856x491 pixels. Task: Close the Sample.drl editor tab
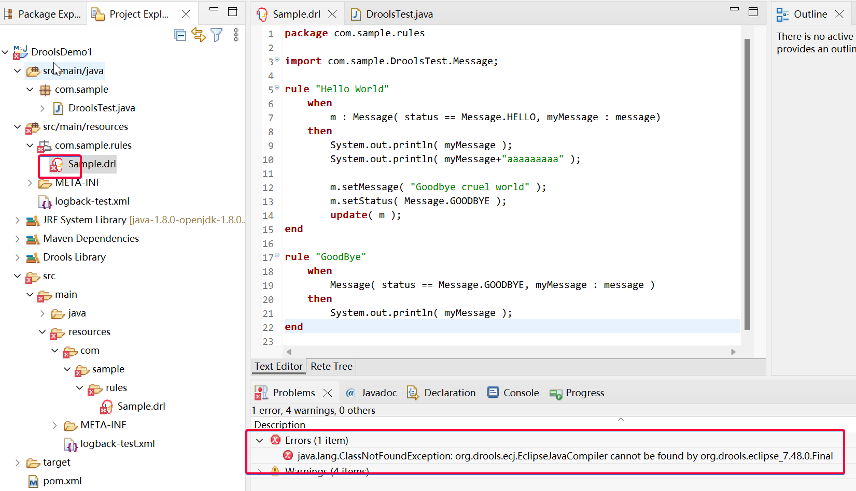332,15
